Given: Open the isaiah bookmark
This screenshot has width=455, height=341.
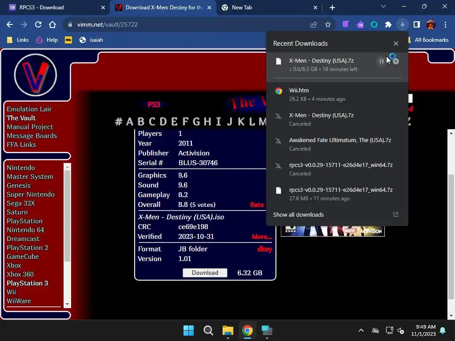Looking at the screenshot, I should [92, 40].
